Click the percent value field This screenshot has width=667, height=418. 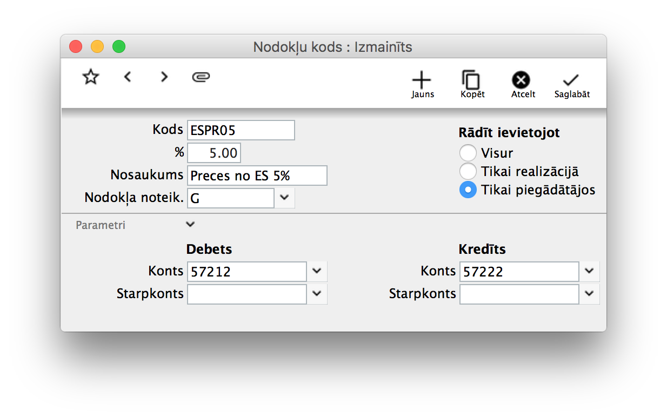[214, 153]
